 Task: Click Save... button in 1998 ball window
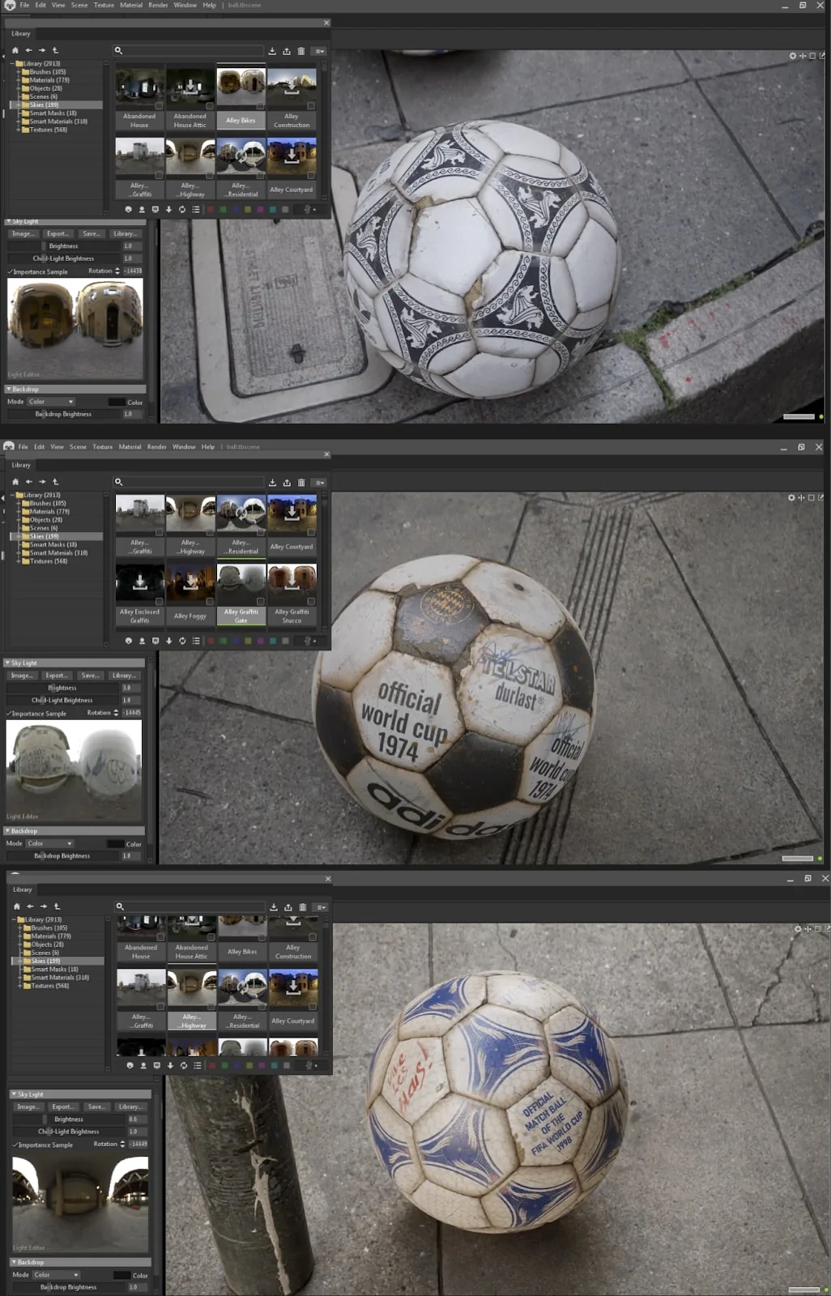pyautogui.click(x=96, y=1106)
